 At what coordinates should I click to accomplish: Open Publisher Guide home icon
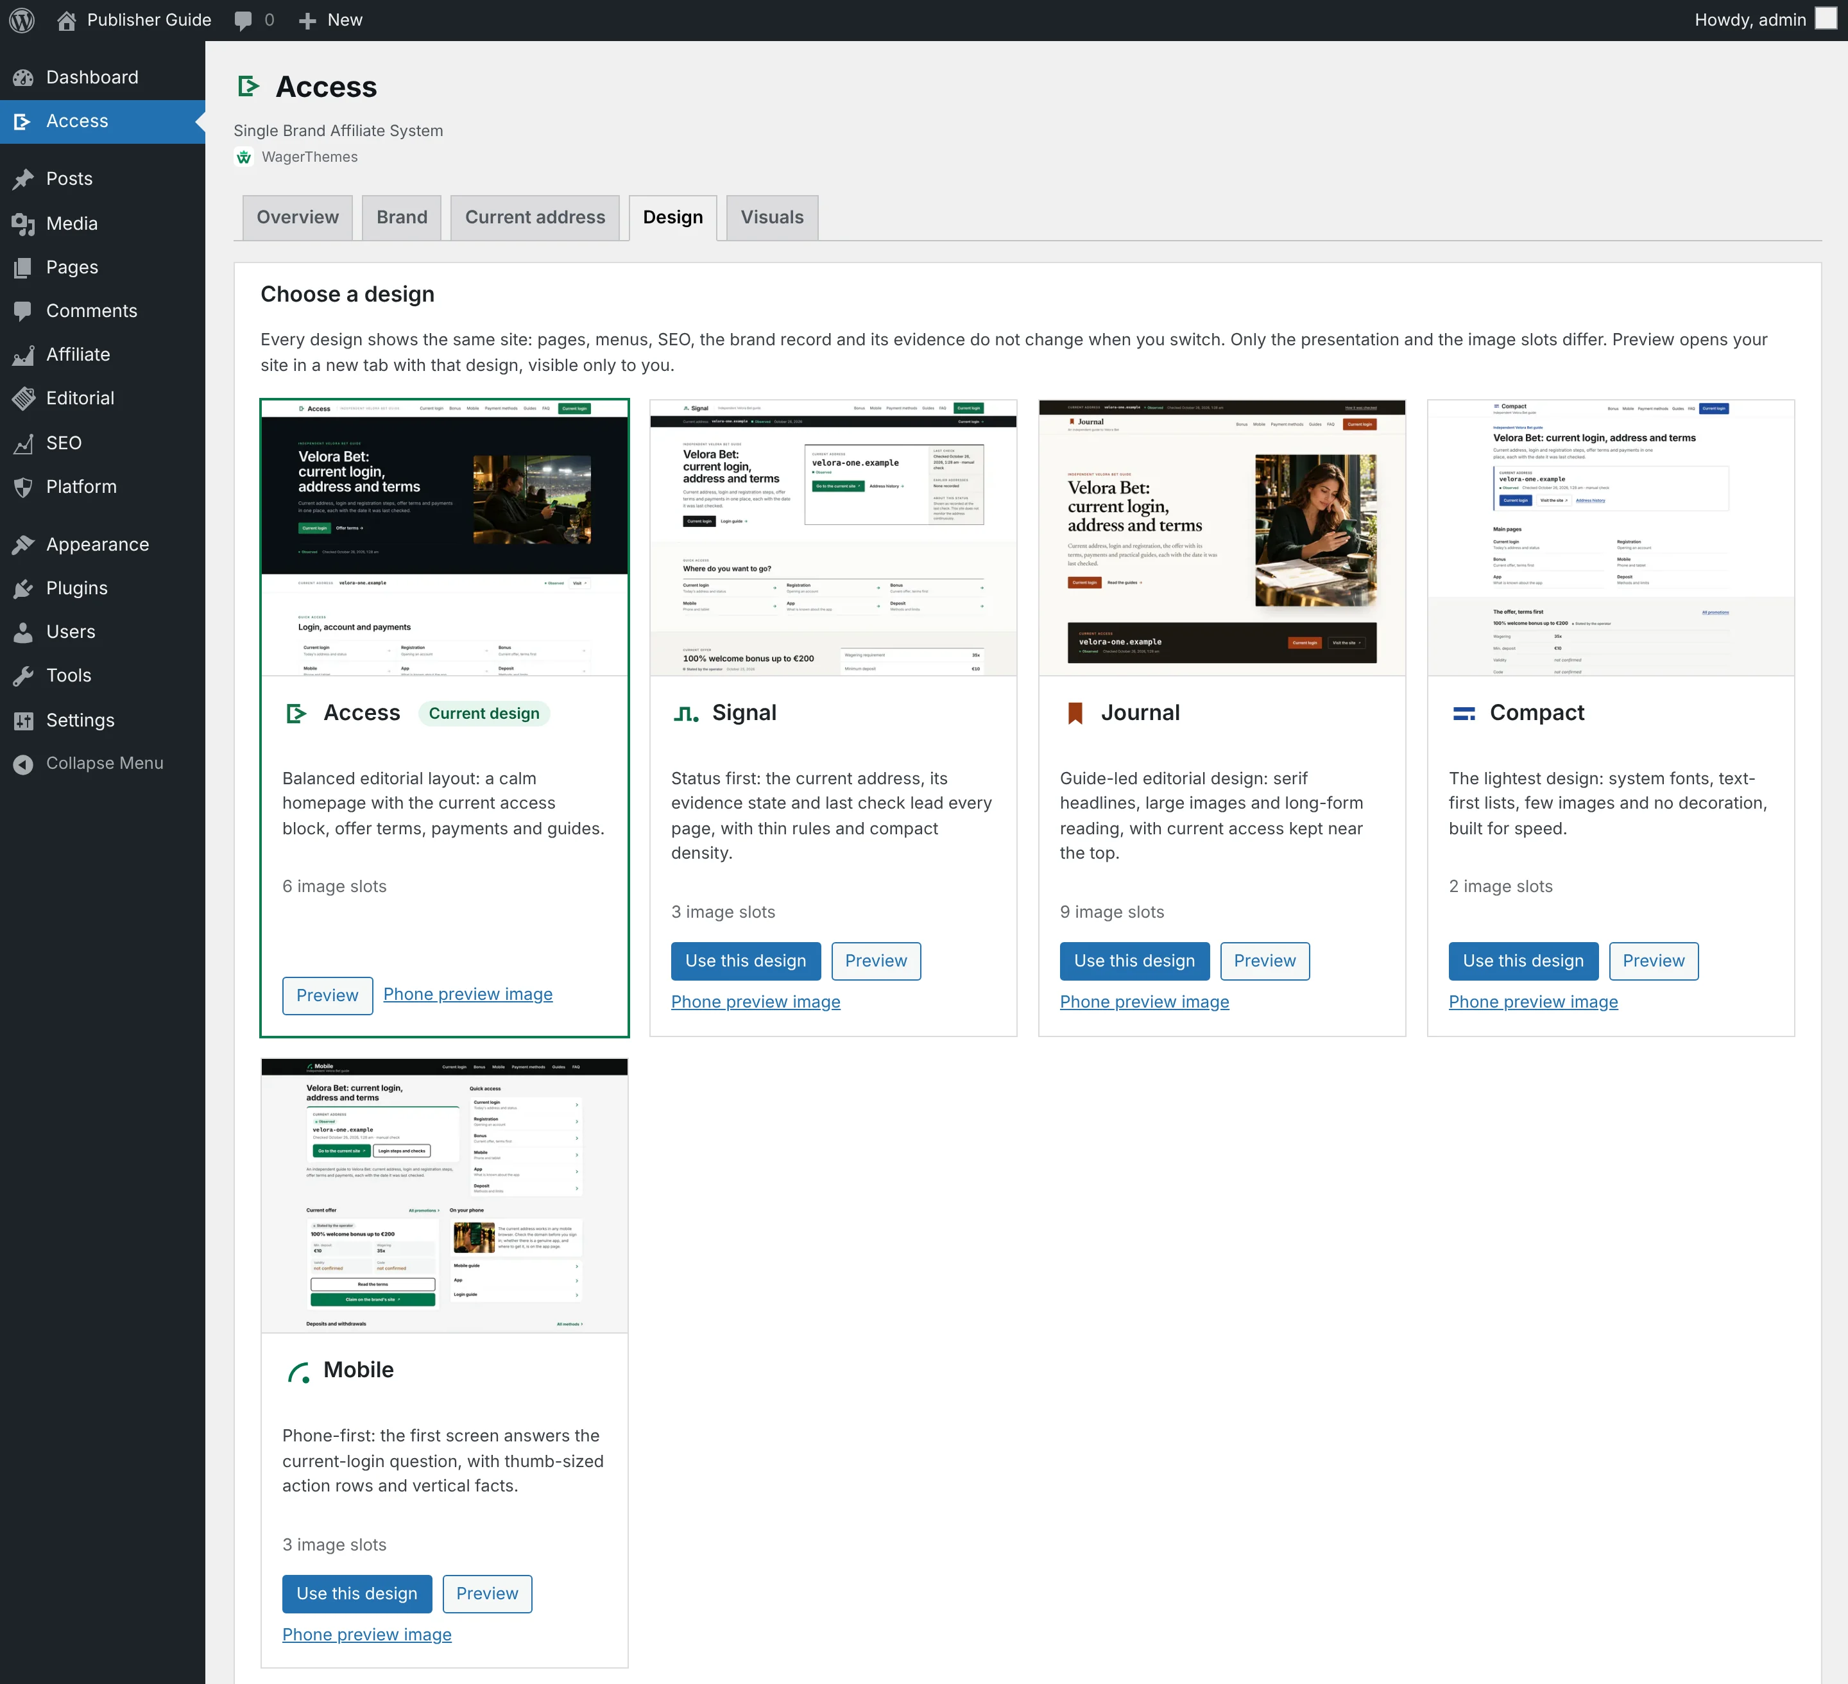[66, 20]
